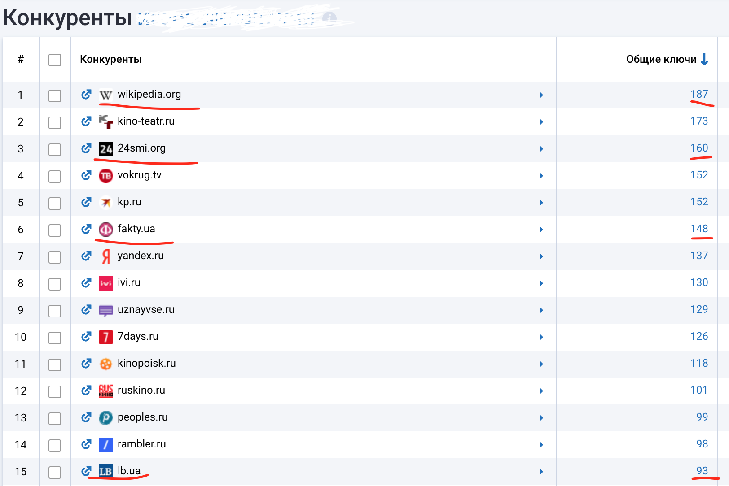Check the box for 7days.ru row
This screenshot has width=729, height=486.
pyautogui.click(x=55, y=338)
